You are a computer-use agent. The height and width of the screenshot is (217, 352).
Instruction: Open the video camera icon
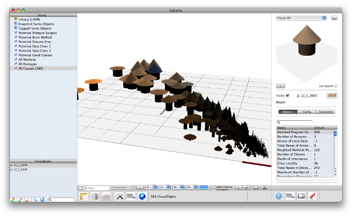[x=301, y=196]
